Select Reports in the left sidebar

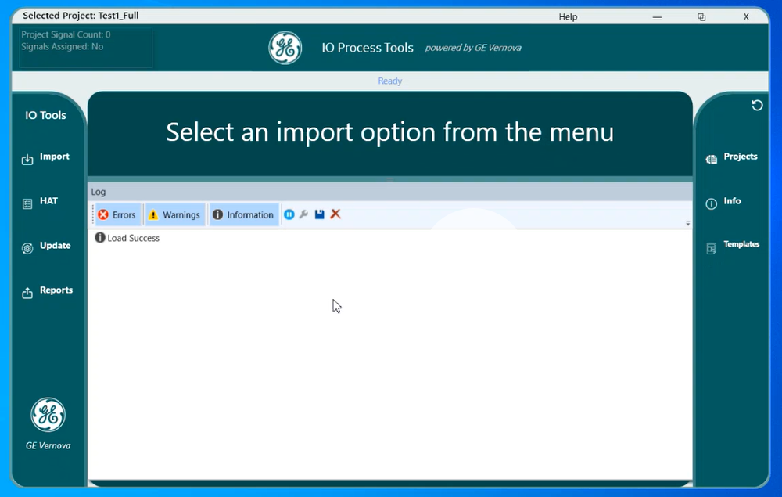(x=48, y=291)
